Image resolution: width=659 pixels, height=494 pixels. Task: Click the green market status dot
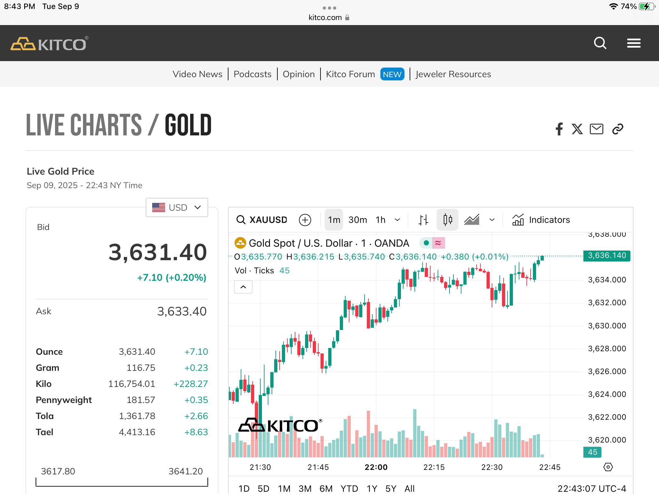click(x=426, y=243)
